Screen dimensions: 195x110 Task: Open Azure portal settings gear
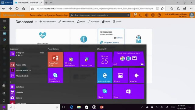tap(147, 15)
